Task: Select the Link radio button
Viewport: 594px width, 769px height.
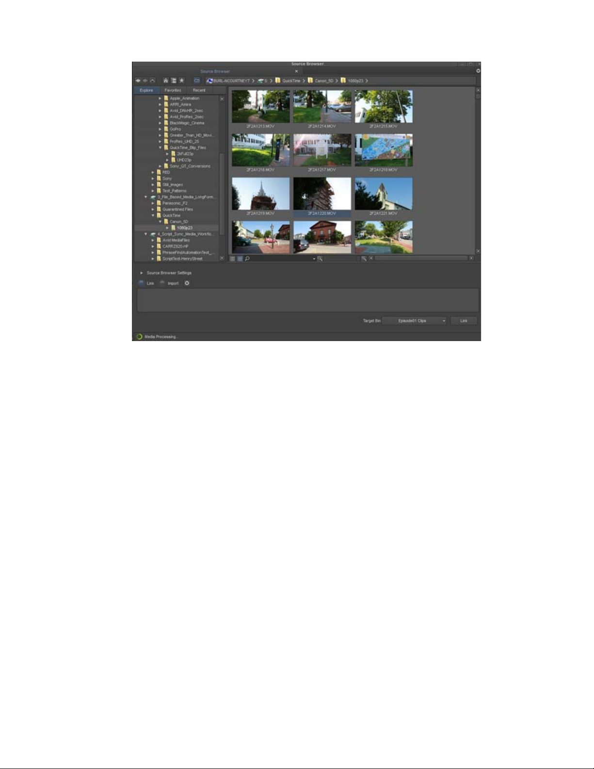Action: click(x=142, y=283)
